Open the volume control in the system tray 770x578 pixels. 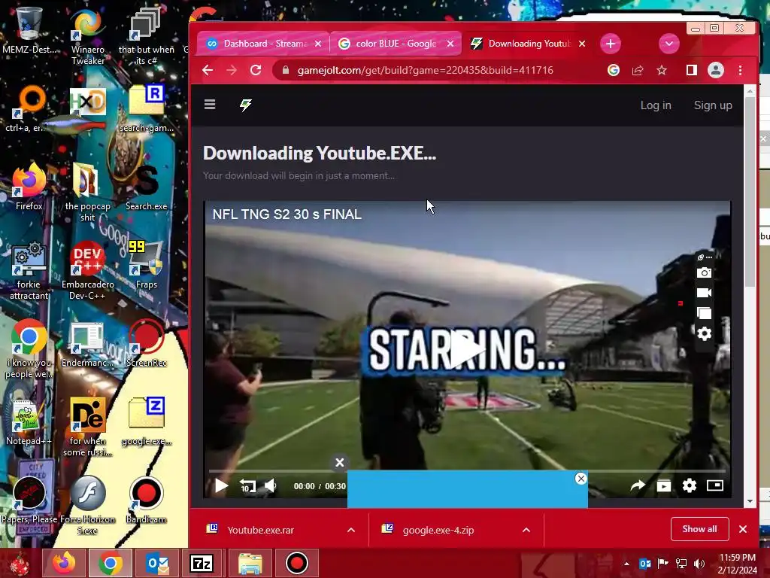699,564
